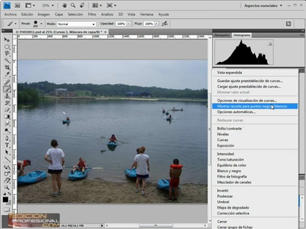Activate the Zoom tool in options bar
This screenshot has width=306, height=229.
tap(73, 5)
